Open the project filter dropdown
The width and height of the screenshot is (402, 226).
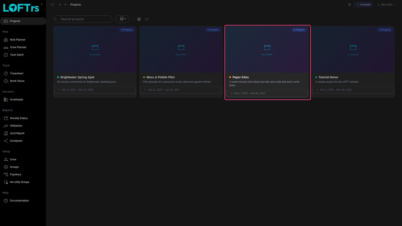(x=122, y=19)
